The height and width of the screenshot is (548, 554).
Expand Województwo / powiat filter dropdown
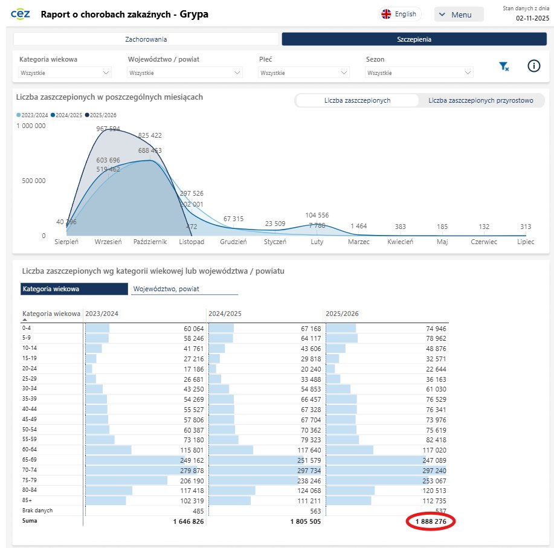click(x=184, y=73)
